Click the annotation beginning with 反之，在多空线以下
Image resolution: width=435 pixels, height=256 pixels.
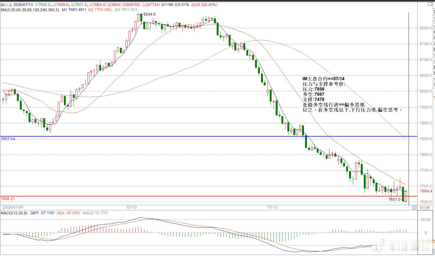coord(353,110)
